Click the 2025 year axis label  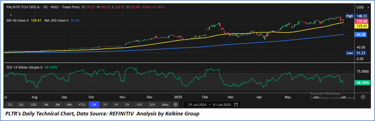(x=178, y=97)
